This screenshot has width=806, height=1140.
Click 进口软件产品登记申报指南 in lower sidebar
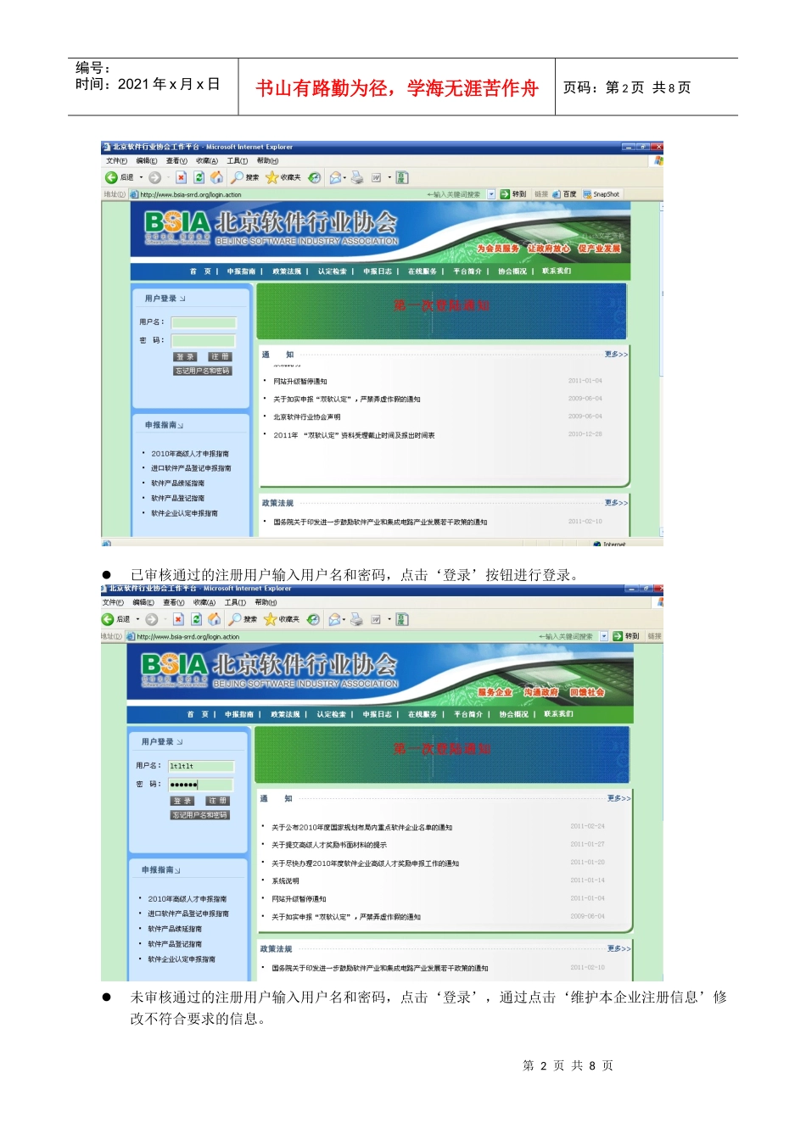point(188,914)
